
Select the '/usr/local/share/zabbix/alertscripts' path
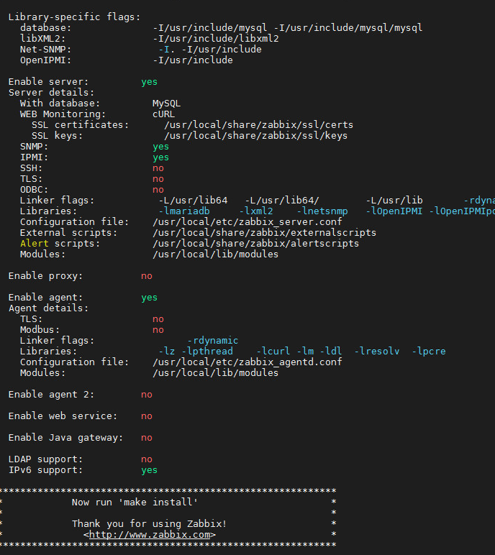(256, 244)
